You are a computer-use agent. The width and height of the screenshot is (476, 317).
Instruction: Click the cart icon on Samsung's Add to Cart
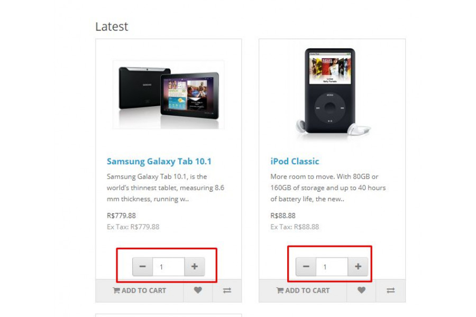(116, 291)
